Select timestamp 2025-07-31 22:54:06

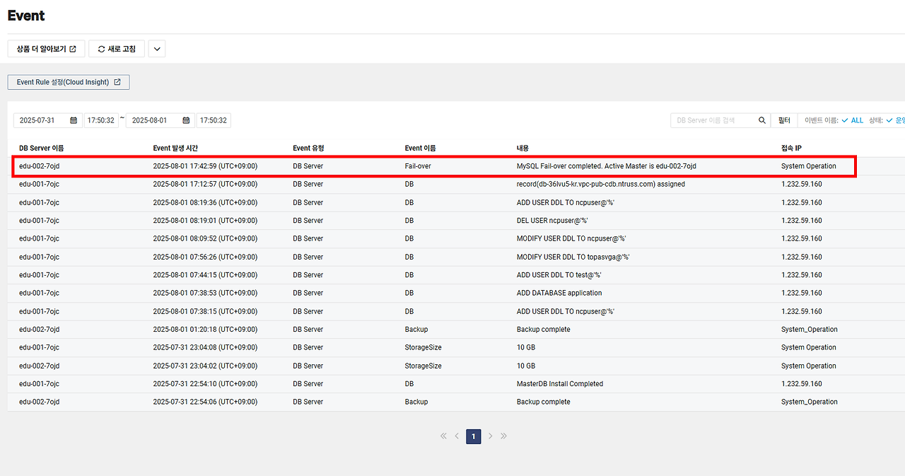click(205, 402)
